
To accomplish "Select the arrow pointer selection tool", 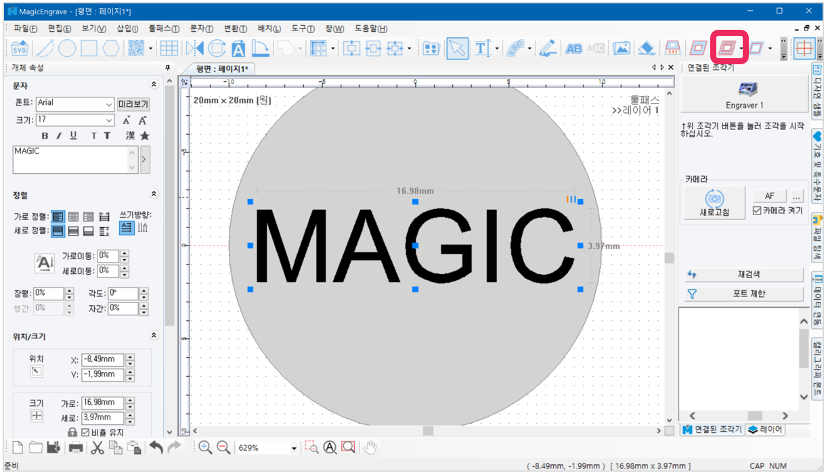I will tap(458, 48).
